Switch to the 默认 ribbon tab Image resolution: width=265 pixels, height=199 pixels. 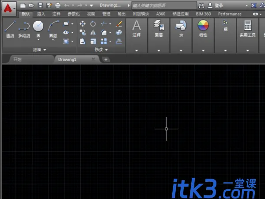click(26, 14)
